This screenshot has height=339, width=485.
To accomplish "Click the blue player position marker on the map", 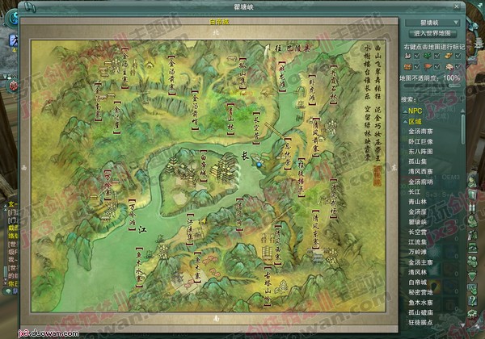I will click(260, 164).
